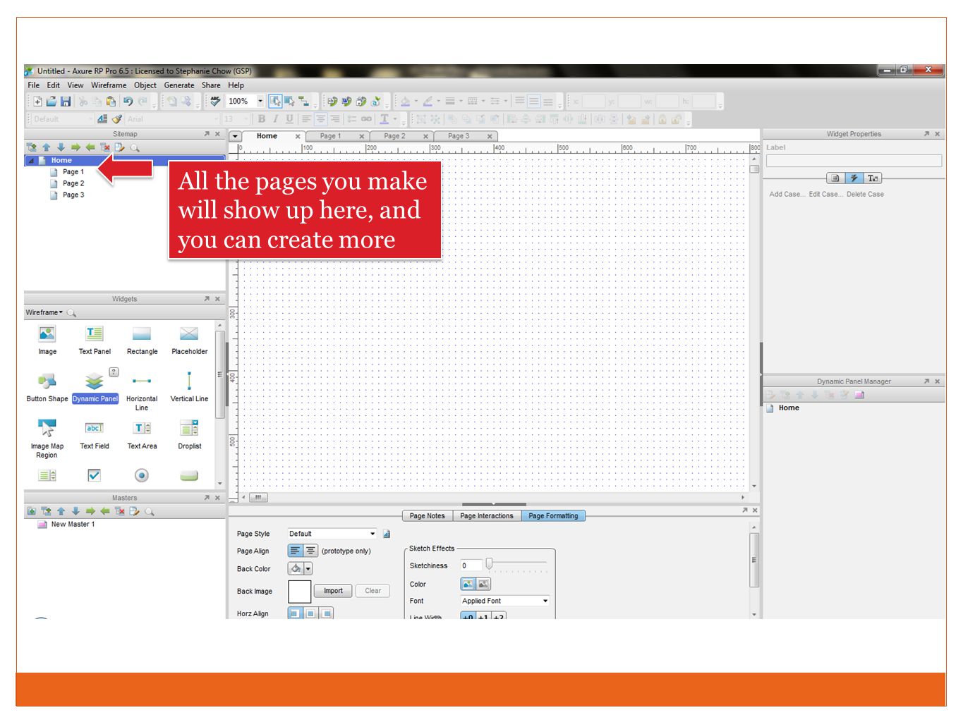Open the Wireframe library dropdown
The image size is (963, 722).
(44, 312)
